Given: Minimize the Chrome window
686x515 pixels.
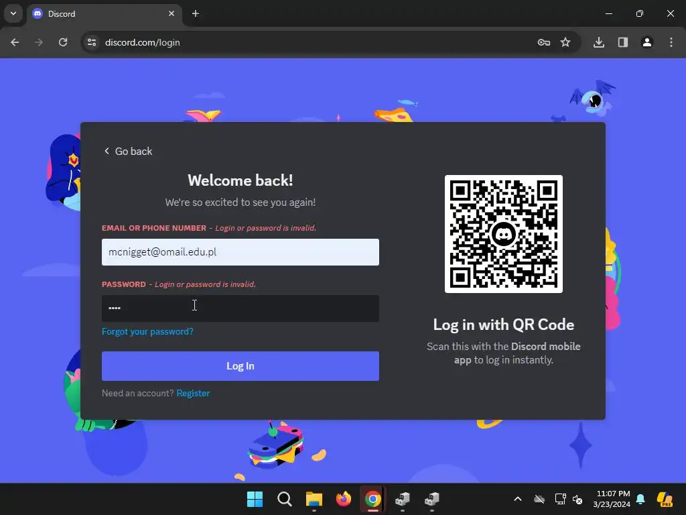Looking at the screenshot, I should (x=608, y=13).
